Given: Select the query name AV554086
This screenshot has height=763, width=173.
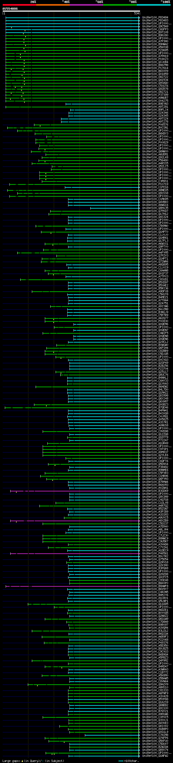Looking at the screenshot, I should [10, 9].
